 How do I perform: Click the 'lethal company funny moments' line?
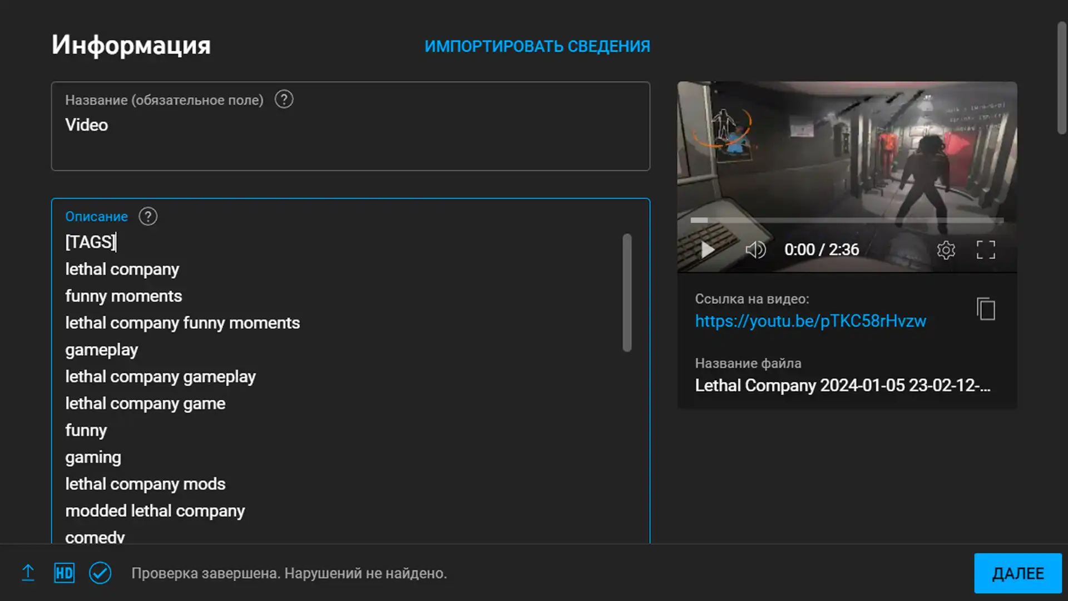click(x=182, y=323)
